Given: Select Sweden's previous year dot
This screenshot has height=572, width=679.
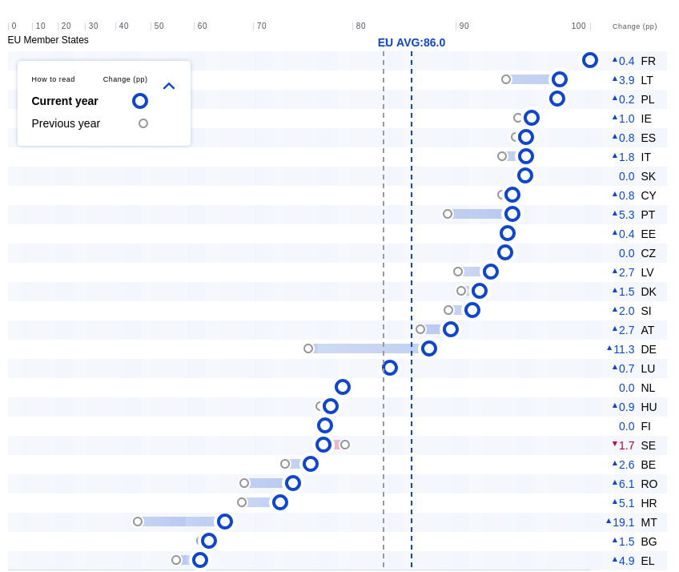Looking at the screenshot, I should [345, 445].
